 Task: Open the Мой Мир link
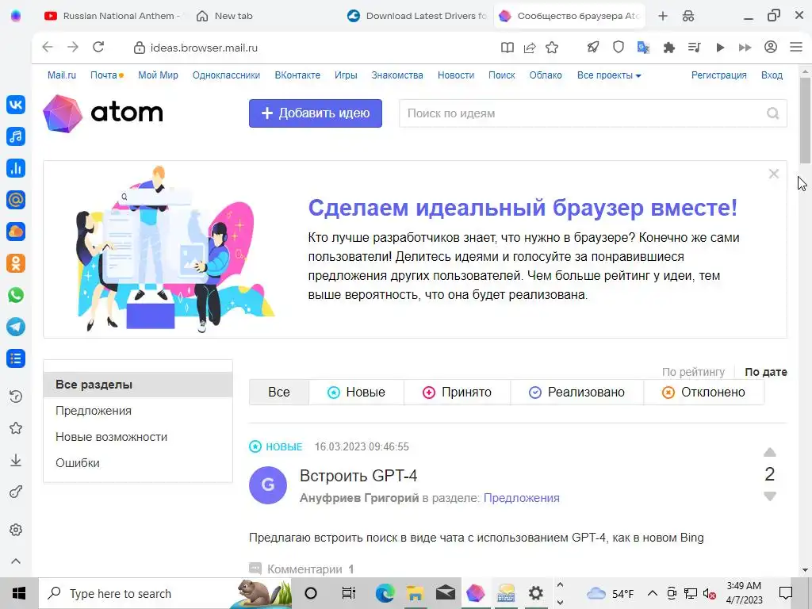[158, 75]
